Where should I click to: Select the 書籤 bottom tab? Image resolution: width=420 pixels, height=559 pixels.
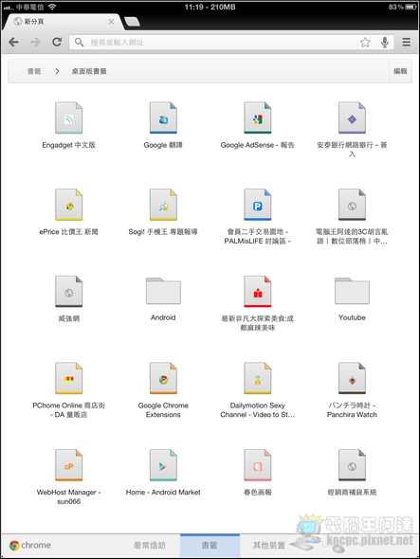click(210, 546)
